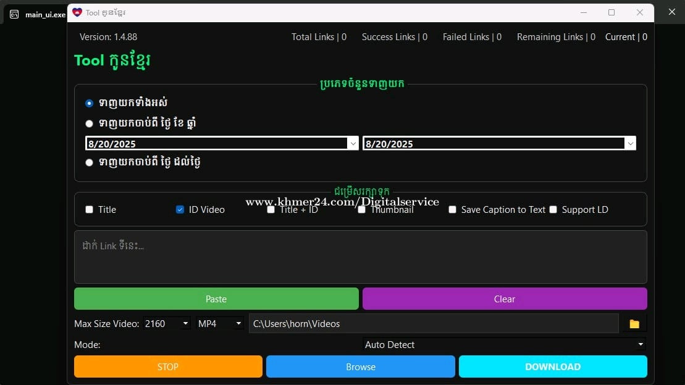Click the cyan DOWNLOAD button
The image size is (685, 385).
(552, 366)
